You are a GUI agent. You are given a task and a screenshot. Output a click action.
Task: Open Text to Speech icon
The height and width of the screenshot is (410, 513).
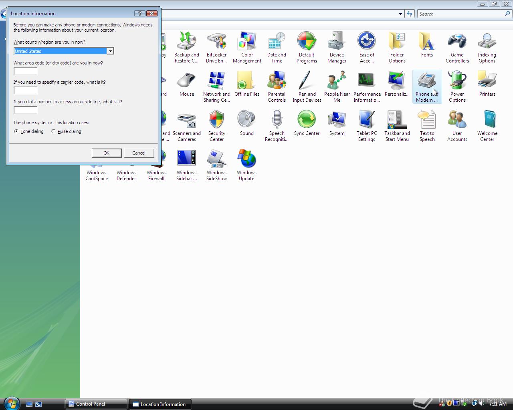coord(427,126)
